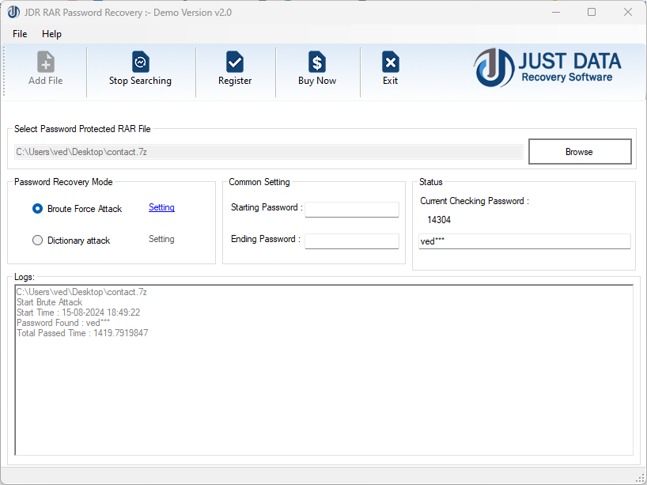Select the Broute Force Attack radio button

click(x=37, y=209)
